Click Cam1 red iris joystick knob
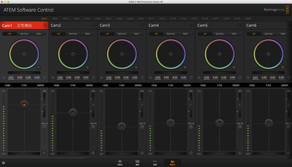Image resolution: width=292 pixels, height=167 pixels. [x=24, y=105]
